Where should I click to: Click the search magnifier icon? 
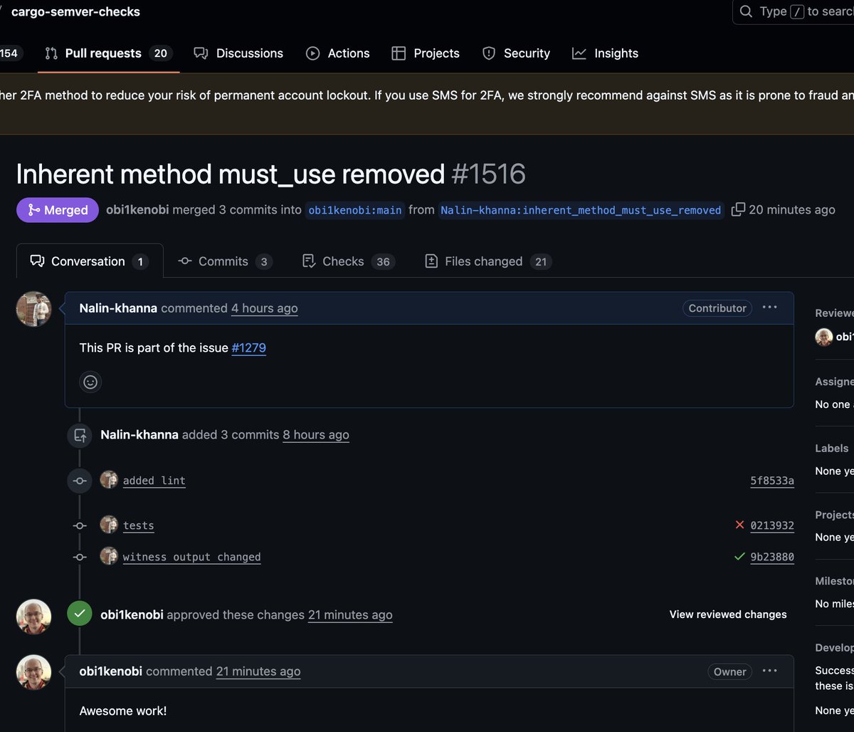746,11
